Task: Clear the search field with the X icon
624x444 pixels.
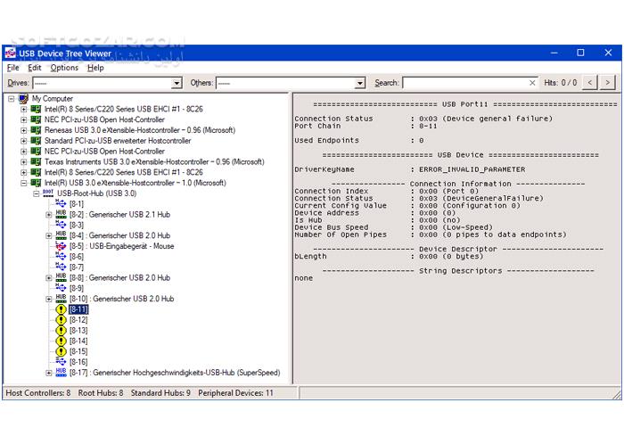Action: [x=532, y=83]
